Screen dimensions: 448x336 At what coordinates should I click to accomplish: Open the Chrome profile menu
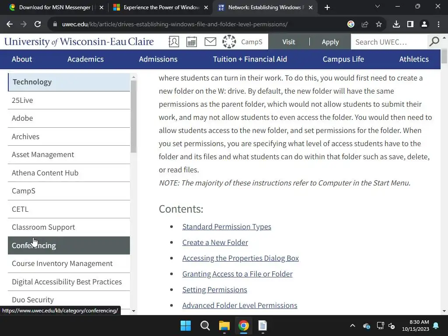(424, 24)
